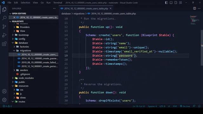The height and width of the screenshot is (114, 203).
Task: Open the View menu
Action: click(35, 3)
